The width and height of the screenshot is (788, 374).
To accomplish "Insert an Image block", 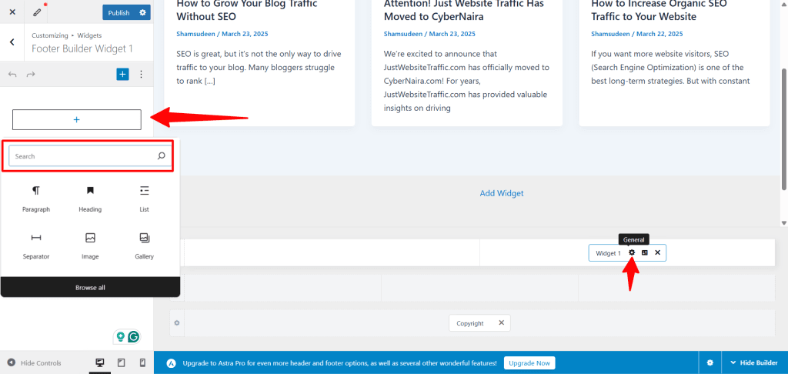I will (90, 245).
